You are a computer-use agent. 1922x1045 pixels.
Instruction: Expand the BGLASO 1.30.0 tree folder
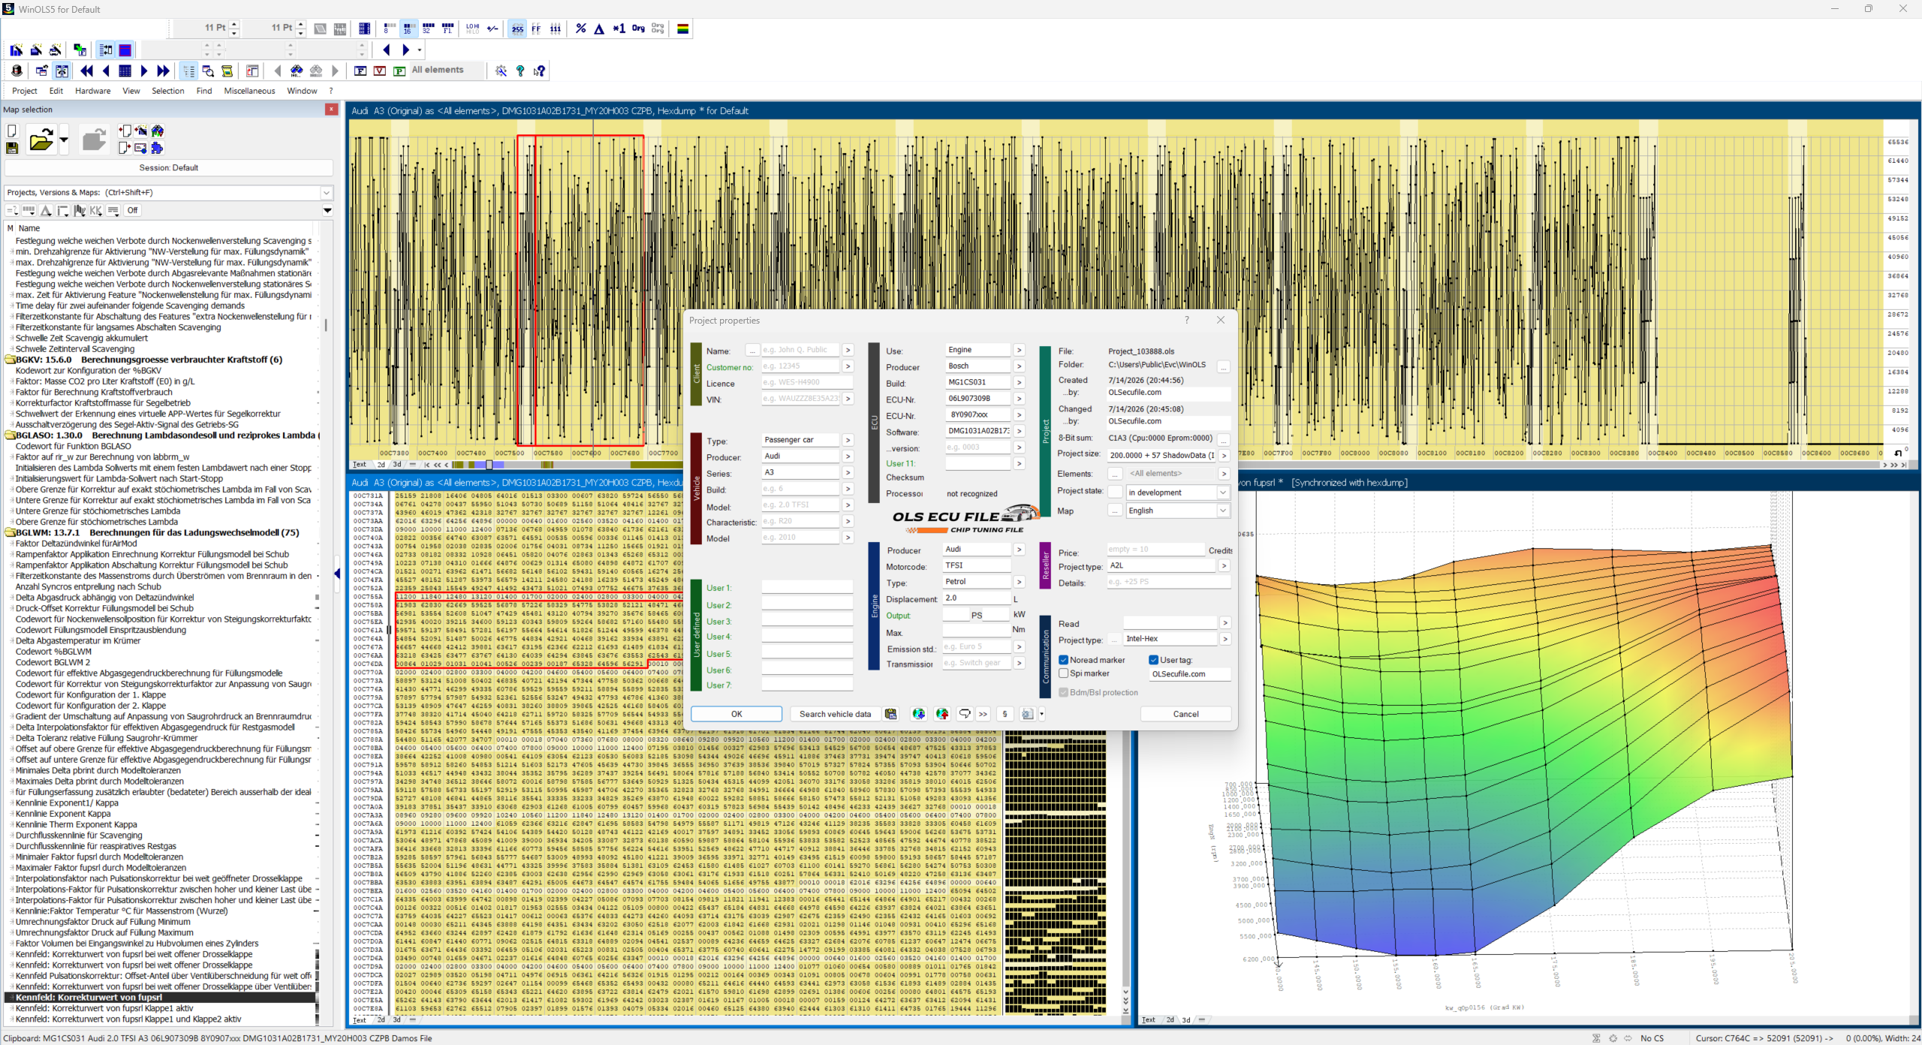click(11, 435)
